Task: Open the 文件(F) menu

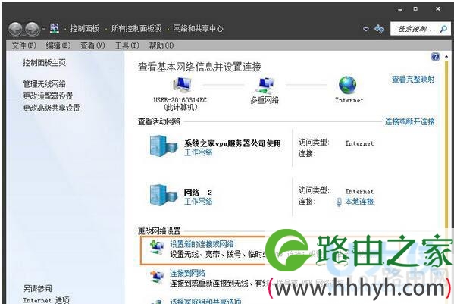Action: [x=24, y=45]
